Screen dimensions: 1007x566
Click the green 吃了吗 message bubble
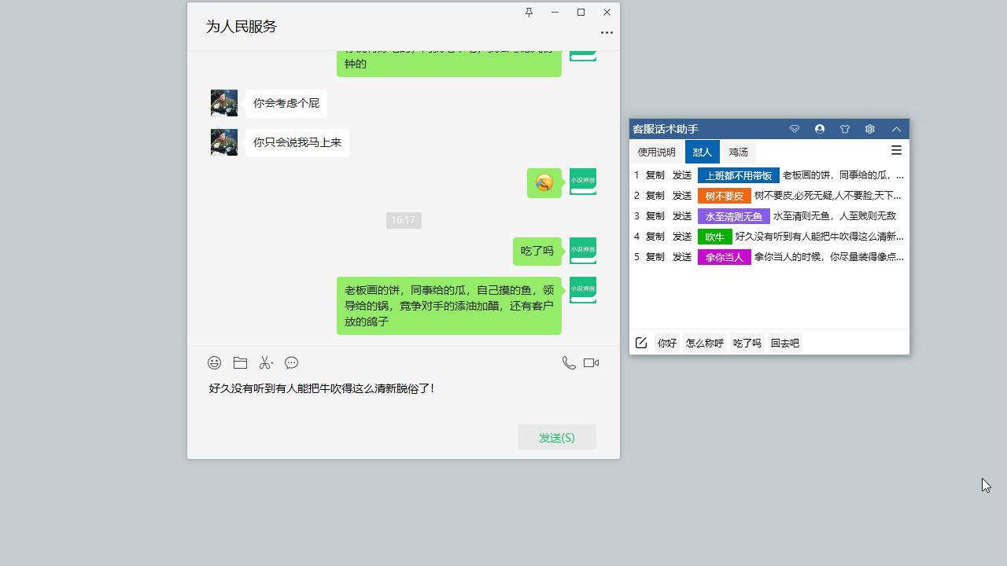[x=537, y=252]
